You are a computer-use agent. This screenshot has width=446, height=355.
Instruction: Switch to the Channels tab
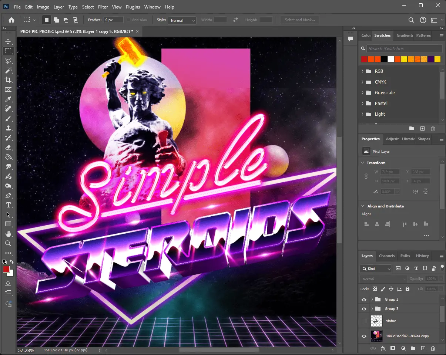(387, 256)
